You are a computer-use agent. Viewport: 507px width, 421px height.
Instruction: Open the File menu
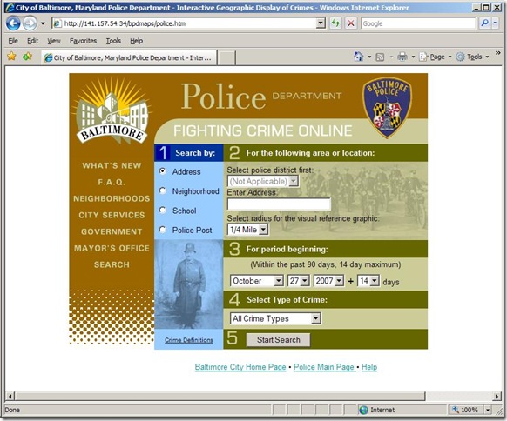tap(13, 41)
